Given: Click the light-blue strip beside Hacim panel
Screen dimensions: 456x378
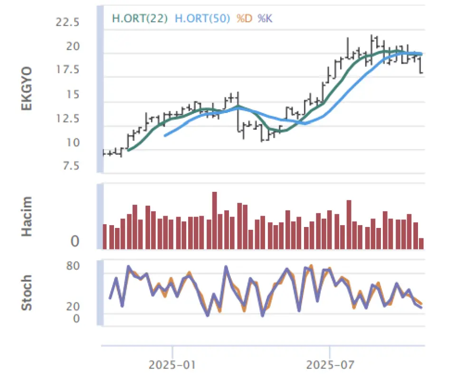Looking at the screenshot, I should (x=100, y=216).
